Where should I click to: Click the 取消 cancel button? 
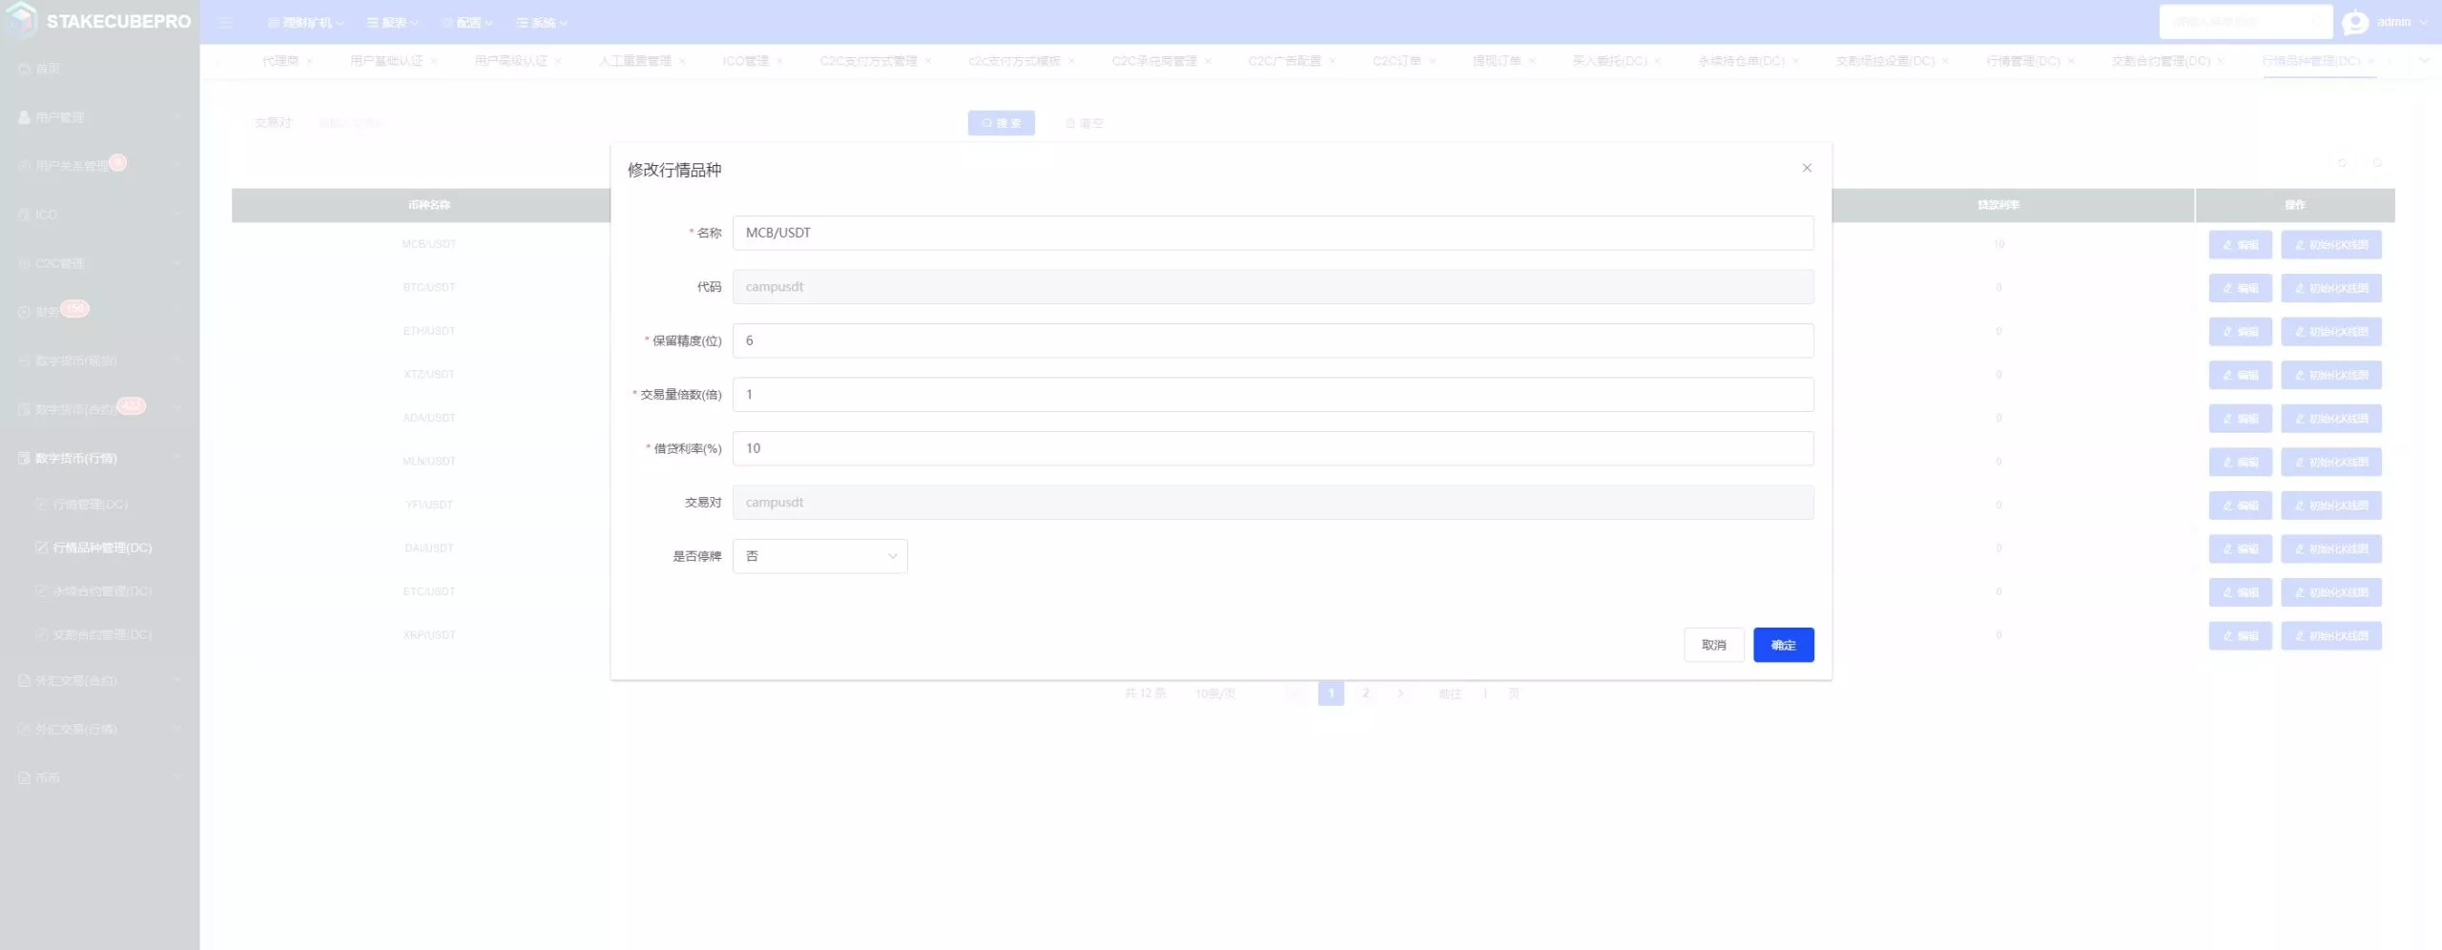tap(1713, 645)
